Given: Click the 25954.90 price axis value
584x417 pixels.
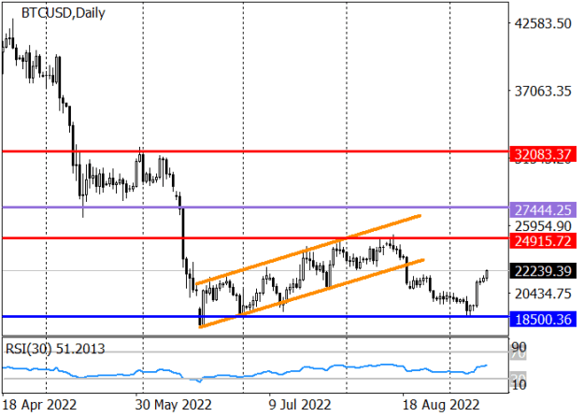Looking at the screenshot, I should [543, 226].
